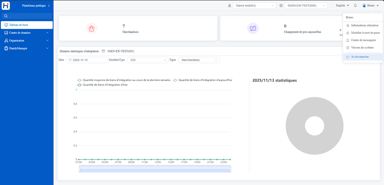Viewport: 384px width, 185px height.
Task: Click Changement de prix aujourd'hui label
Action: click(302, 32)
